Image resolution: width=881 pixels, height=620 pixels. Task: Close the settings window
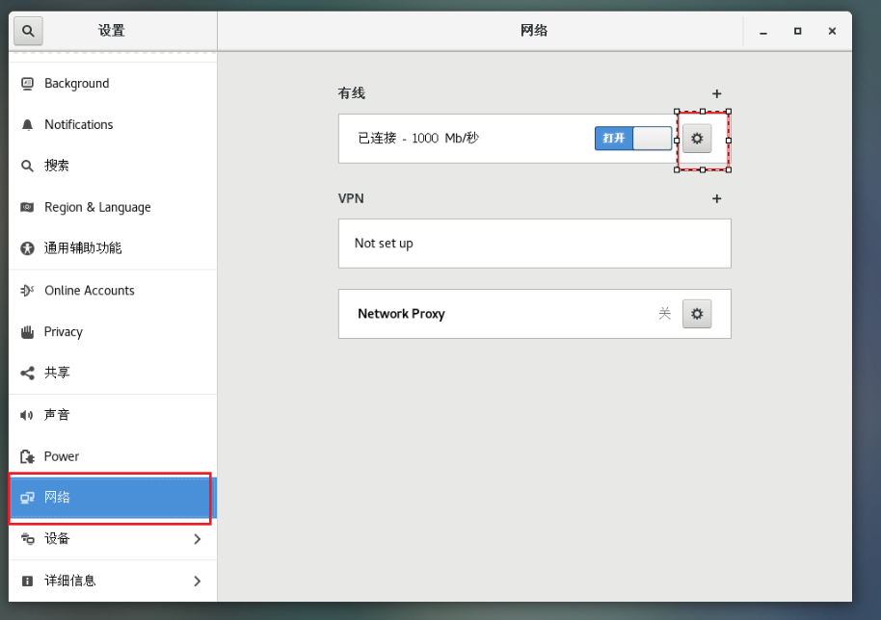pos(832,32)
